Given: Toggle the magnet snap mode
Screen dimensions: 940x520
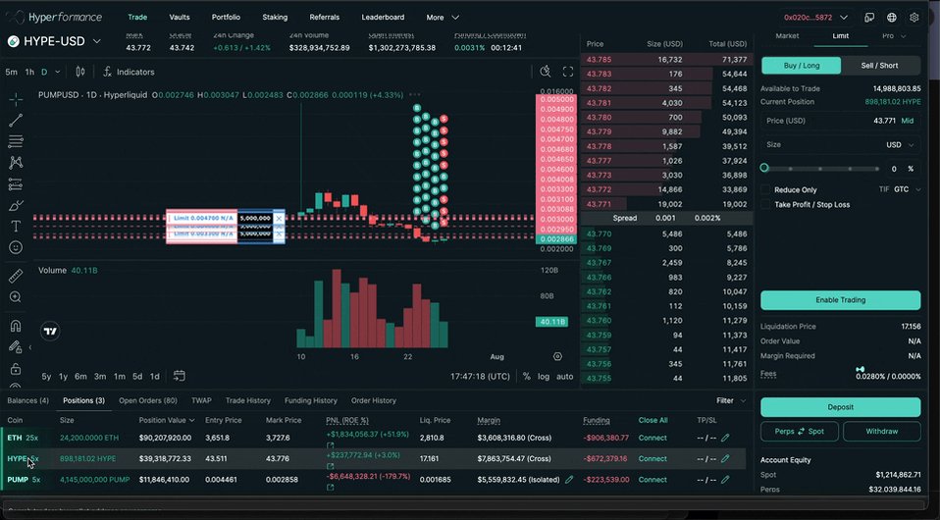Looking at the screenshot, I should 16,326.
